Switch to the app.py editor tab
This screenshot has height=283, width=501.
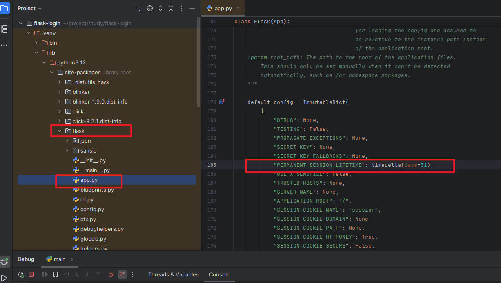coord(223,8)
